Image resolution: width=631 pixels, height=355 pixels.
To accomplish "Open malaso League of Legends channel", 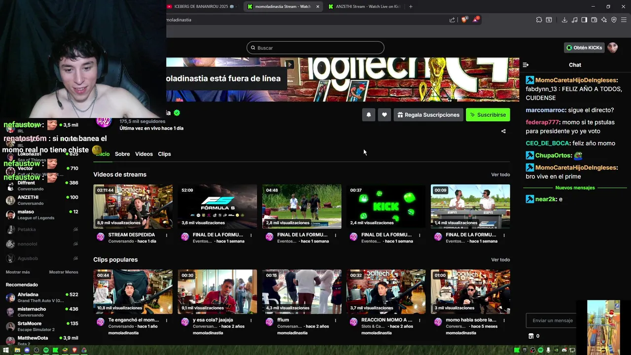I will (x=42, y=214).
